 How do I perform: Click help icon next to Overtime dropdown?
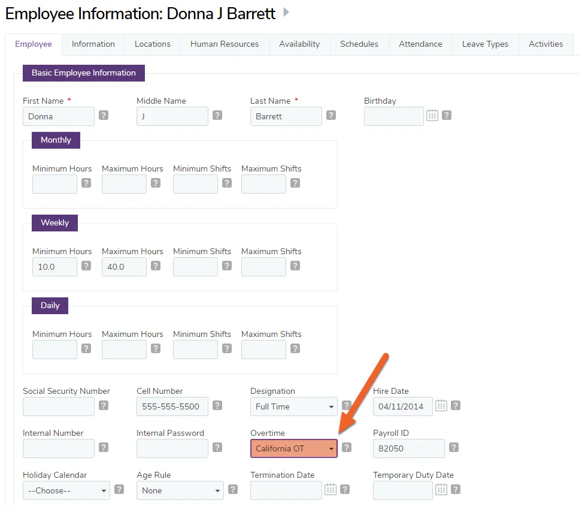tap(346, 448)
